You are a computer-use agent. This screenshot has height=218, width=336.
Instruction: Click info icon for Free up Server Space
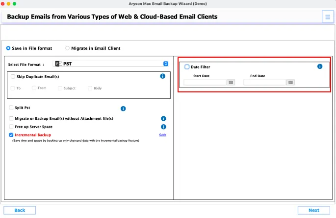tap(163, 127)
